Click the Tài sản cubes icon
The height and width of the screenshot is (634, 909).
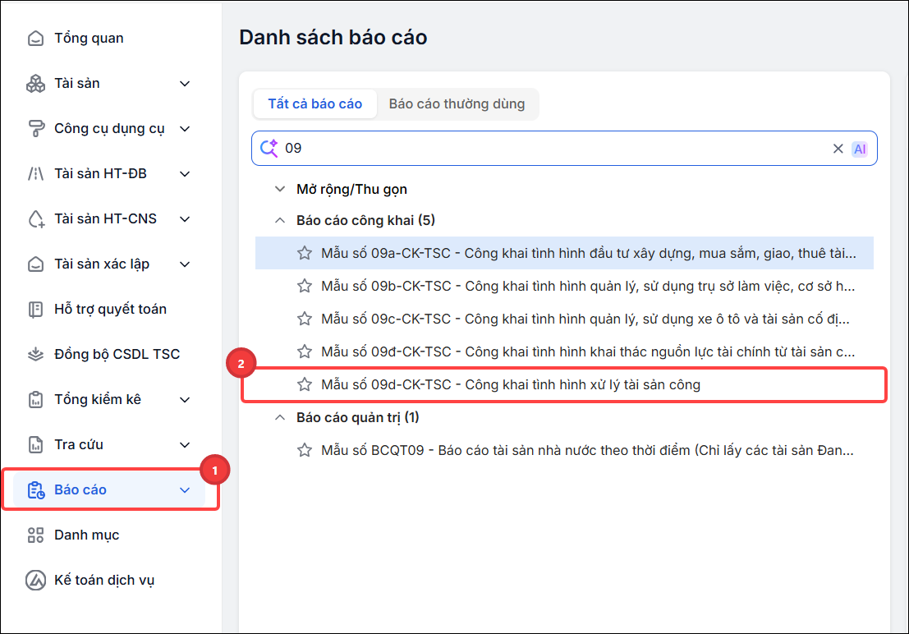[x=35, y=84]
